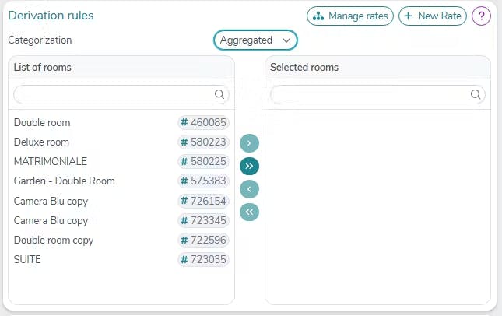The width and height of the screenshot is (502, 316).
Task: Open Manage rates
Action: (349, 16)
